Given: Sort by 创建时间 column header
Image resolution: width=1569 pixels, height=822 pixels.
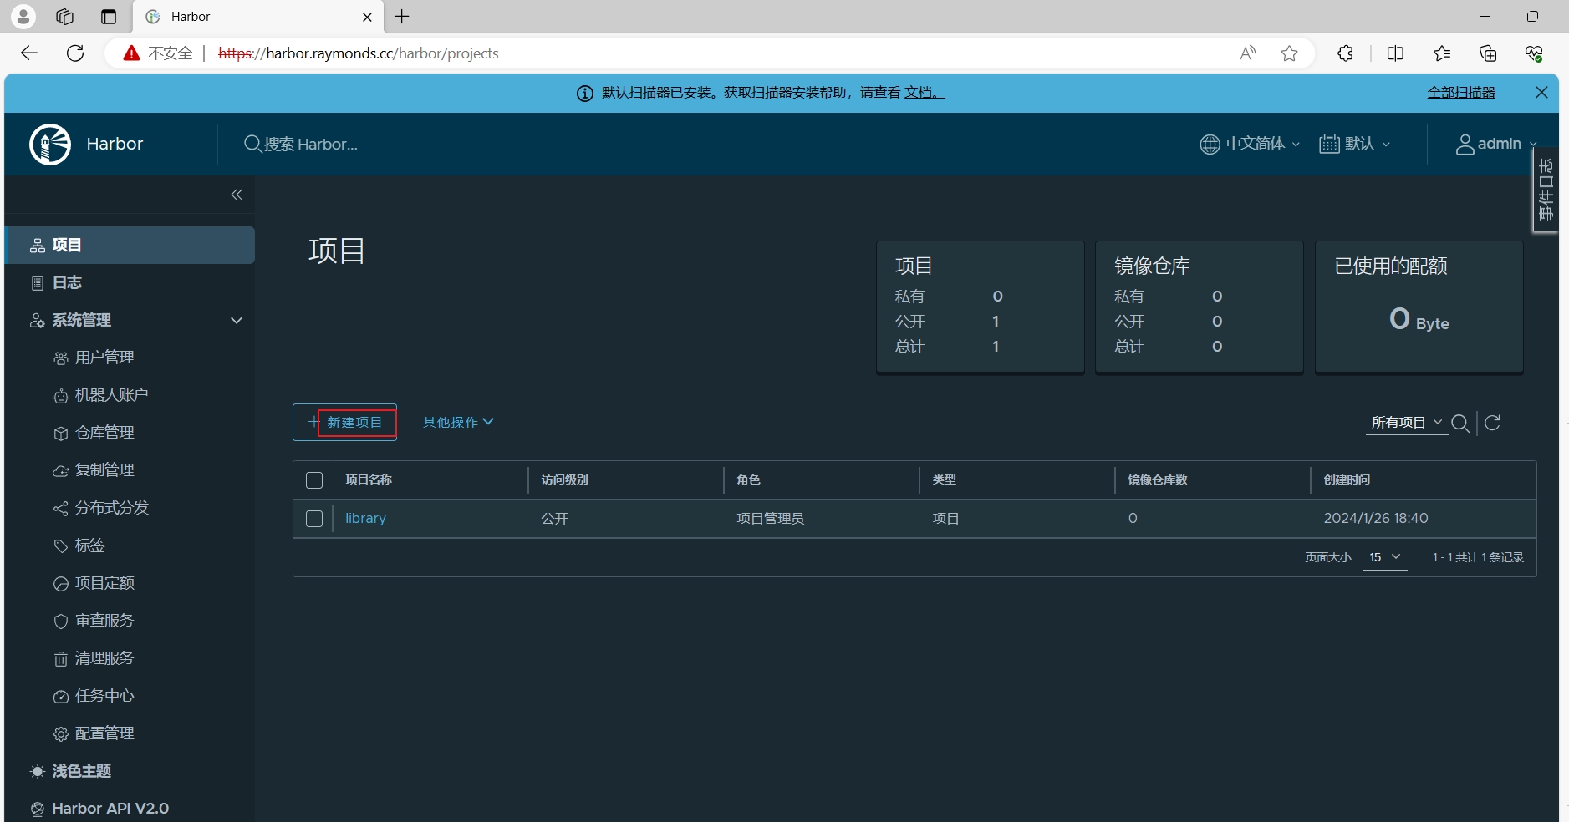Looking at the screenshot, I should tap(1347, 479).
